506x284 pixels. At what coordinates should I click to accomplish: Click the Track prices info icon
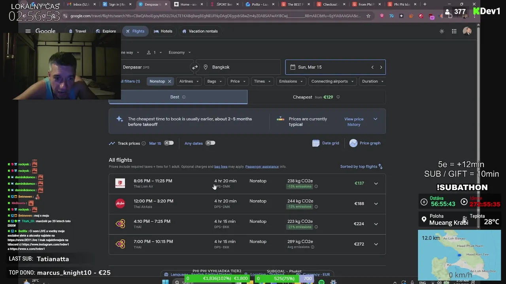143,143
